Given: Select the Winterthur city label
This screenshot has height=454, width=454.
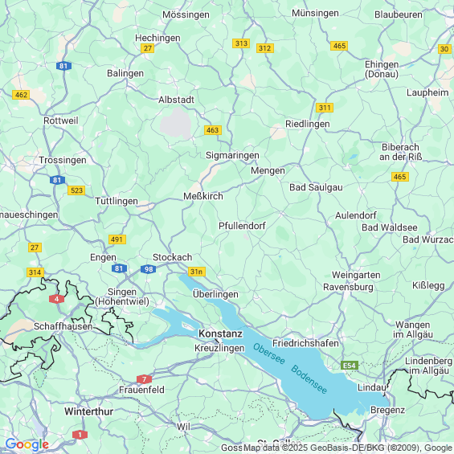Looking at the screenshot, I should (88, 411).
